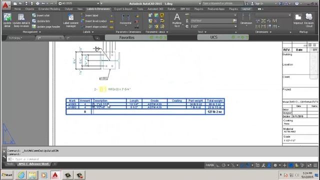Click Insert slope symbol
This screenshot has width=320, height=180.
coord(94,26)
